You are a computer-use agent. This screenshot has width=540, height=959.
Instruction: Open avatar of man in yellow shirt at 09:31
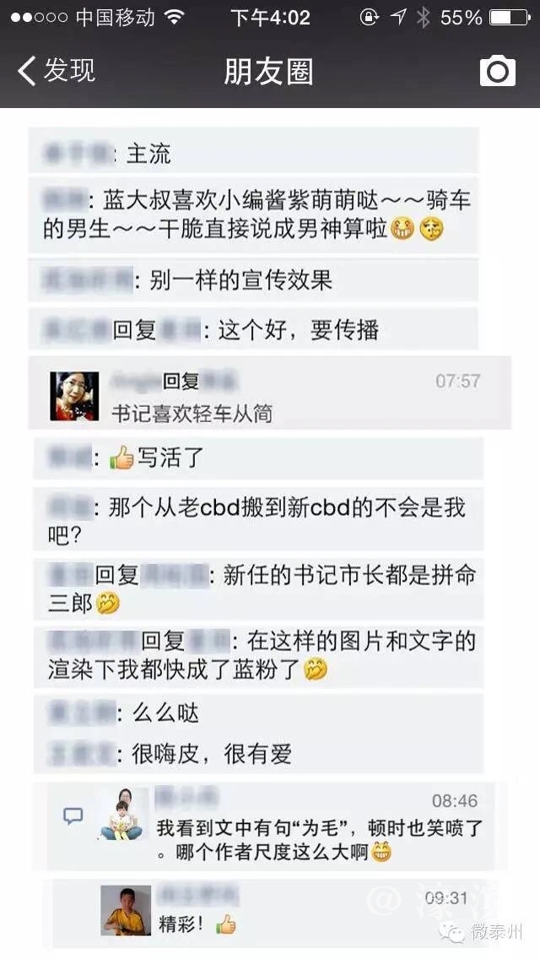[126, 911]
